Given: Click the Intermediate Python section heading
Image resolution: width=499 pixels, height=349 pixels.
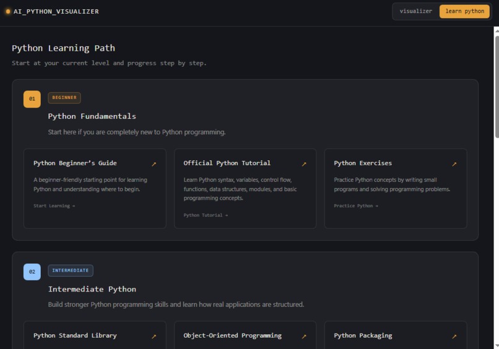Looking at the screenshot, I should 92,289.
